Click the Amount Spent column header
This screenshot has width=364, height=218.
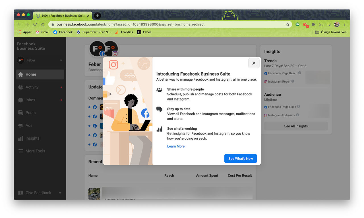click(207, 176)
